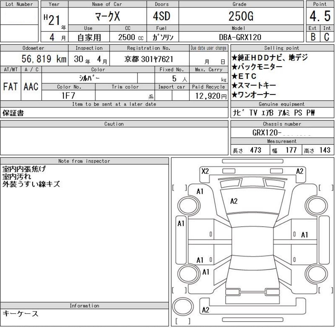Click the paid recycle fee "12,920円"
The height and width of the screenshot is (328, 336).
[x=211, y=96]
